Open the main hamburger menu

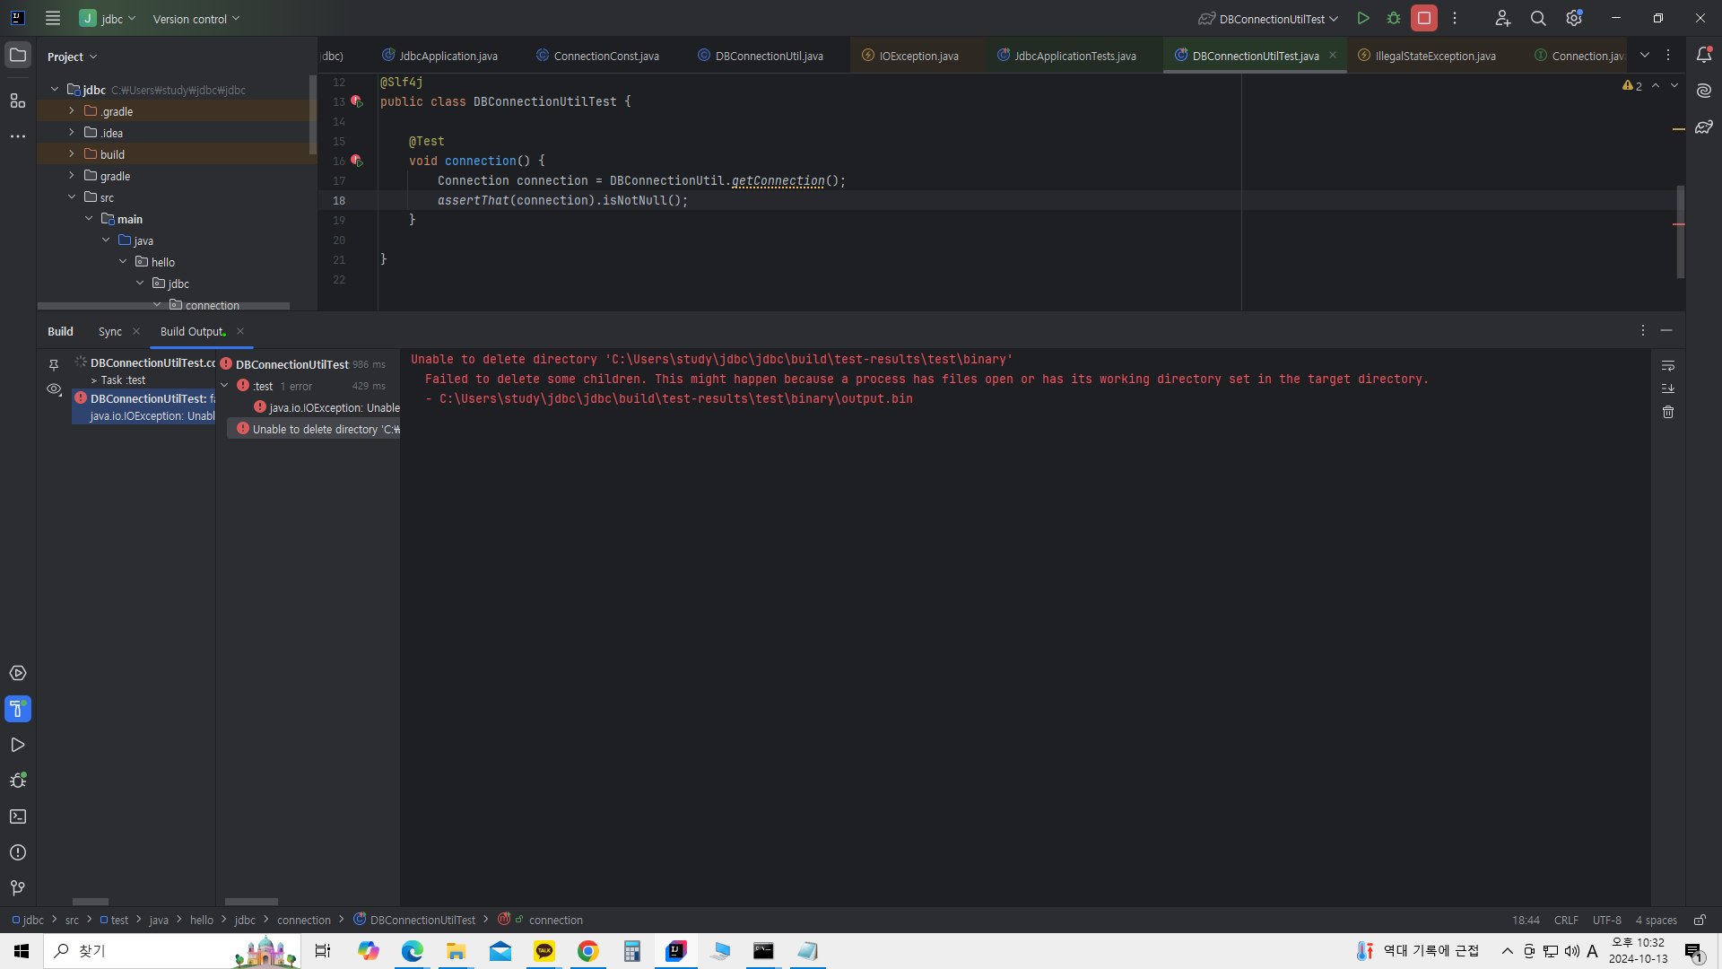click(x=53, y=18)
